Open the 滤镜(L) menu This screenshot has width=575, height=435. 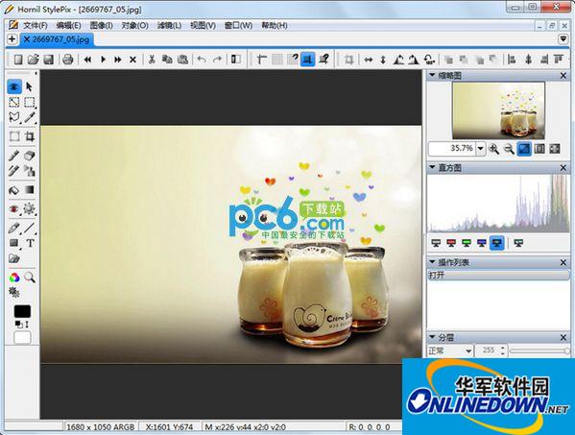[169, 26]
